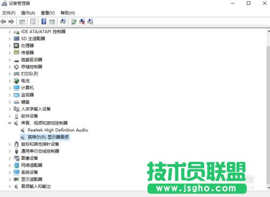Click the SD 主适配器 category icon
This screenshot has width=270, height=197.
(16, 39)
